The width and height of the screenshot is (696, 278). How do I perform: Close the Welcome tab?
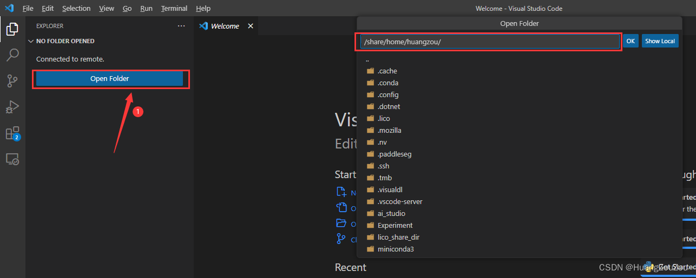250,26
